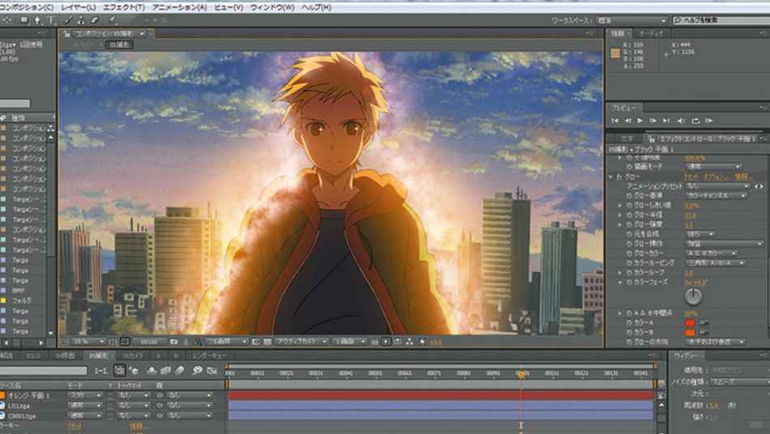Jump to the last frame in the Preview panel
This screenshot has height=434, width=770.
pos(666,120)
